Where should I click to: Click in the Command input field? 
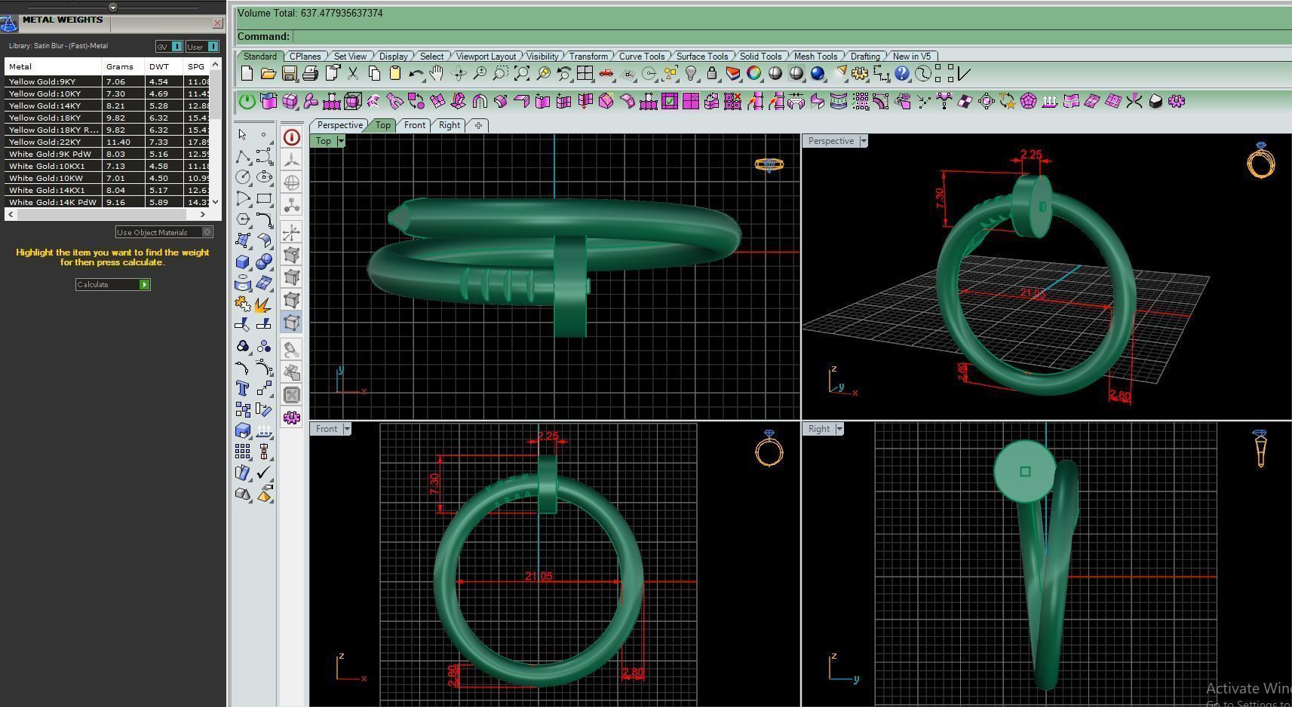coord(791,36)
